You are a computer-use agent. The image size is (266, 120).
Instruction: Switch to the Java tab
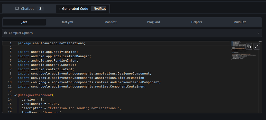24,22
